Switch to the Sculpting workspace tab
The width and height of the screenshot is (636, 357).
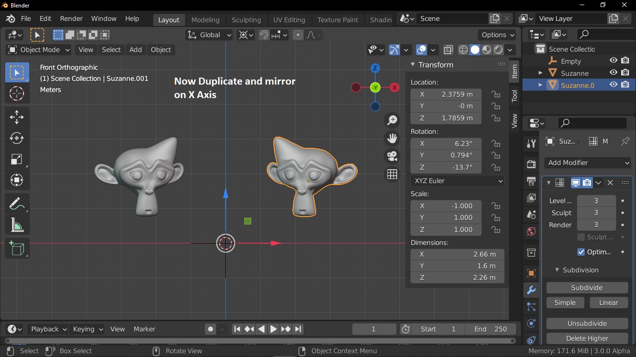coord(246,20)
